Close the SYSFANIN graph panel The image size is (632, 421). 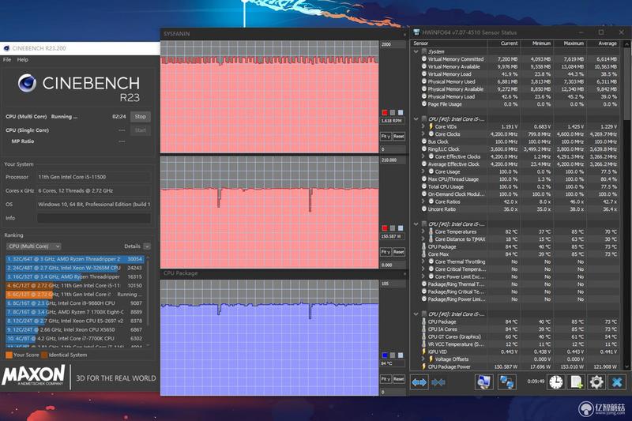(404, 34)
